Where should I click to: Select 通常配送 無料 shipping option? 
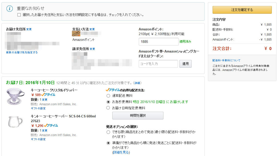[x=108, y=96]
